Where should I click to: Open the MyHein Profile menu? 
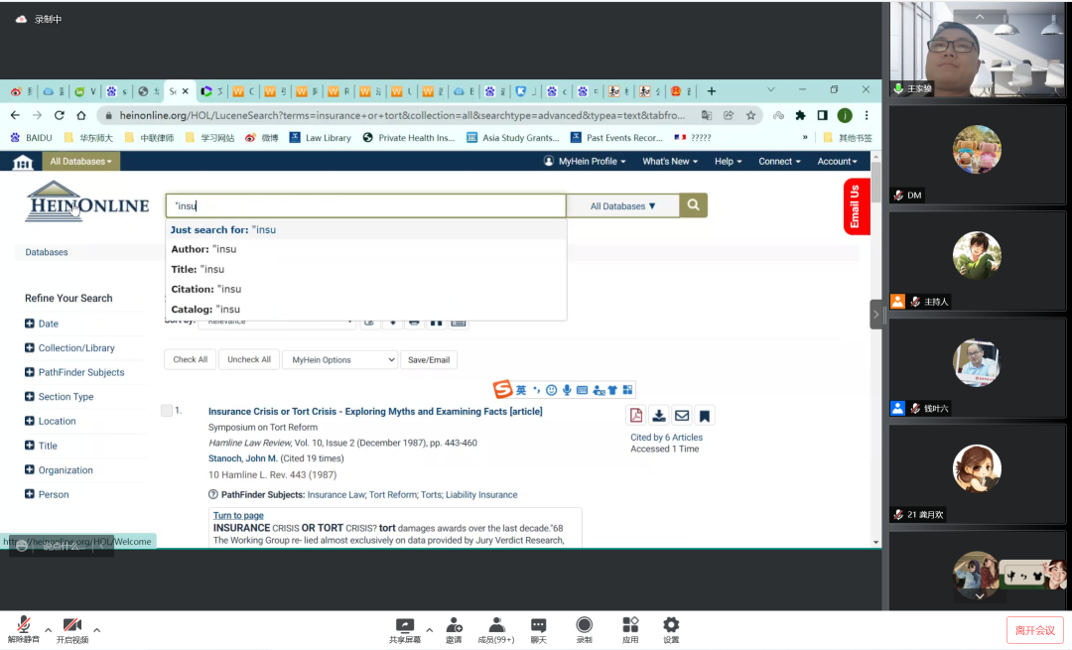(585, 162)
